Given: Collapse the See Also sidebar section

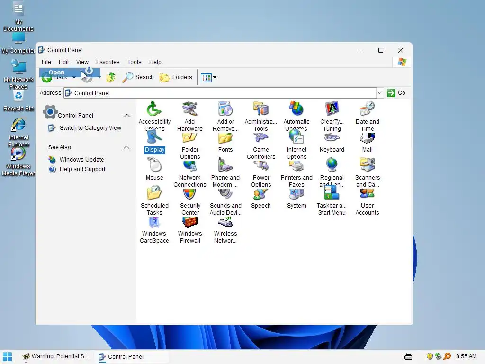Looking at the screenshot, I should (x=126, y=147).
